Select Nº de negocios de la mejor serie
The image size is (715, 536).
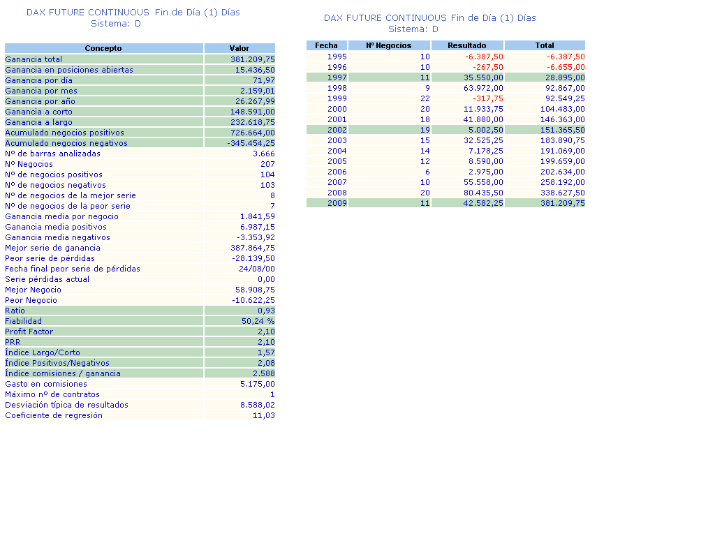point(71,195)
